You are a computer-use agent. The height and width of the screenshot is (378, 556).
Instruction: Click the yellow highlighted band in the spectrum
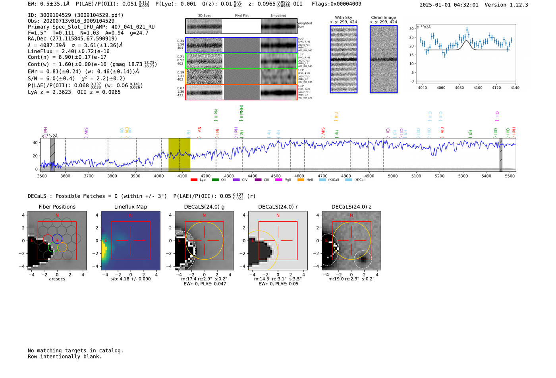coord(179,155)
